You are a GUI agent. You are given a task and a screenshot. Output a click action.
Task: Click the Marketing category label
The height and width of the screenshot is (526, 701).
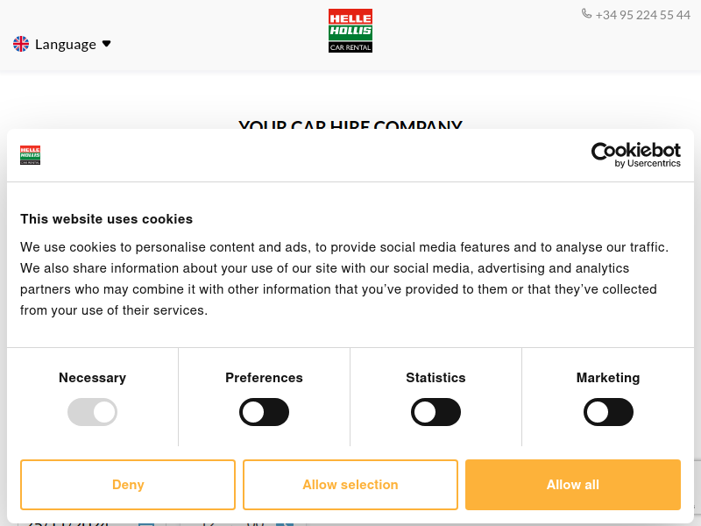tap(608, 378)
